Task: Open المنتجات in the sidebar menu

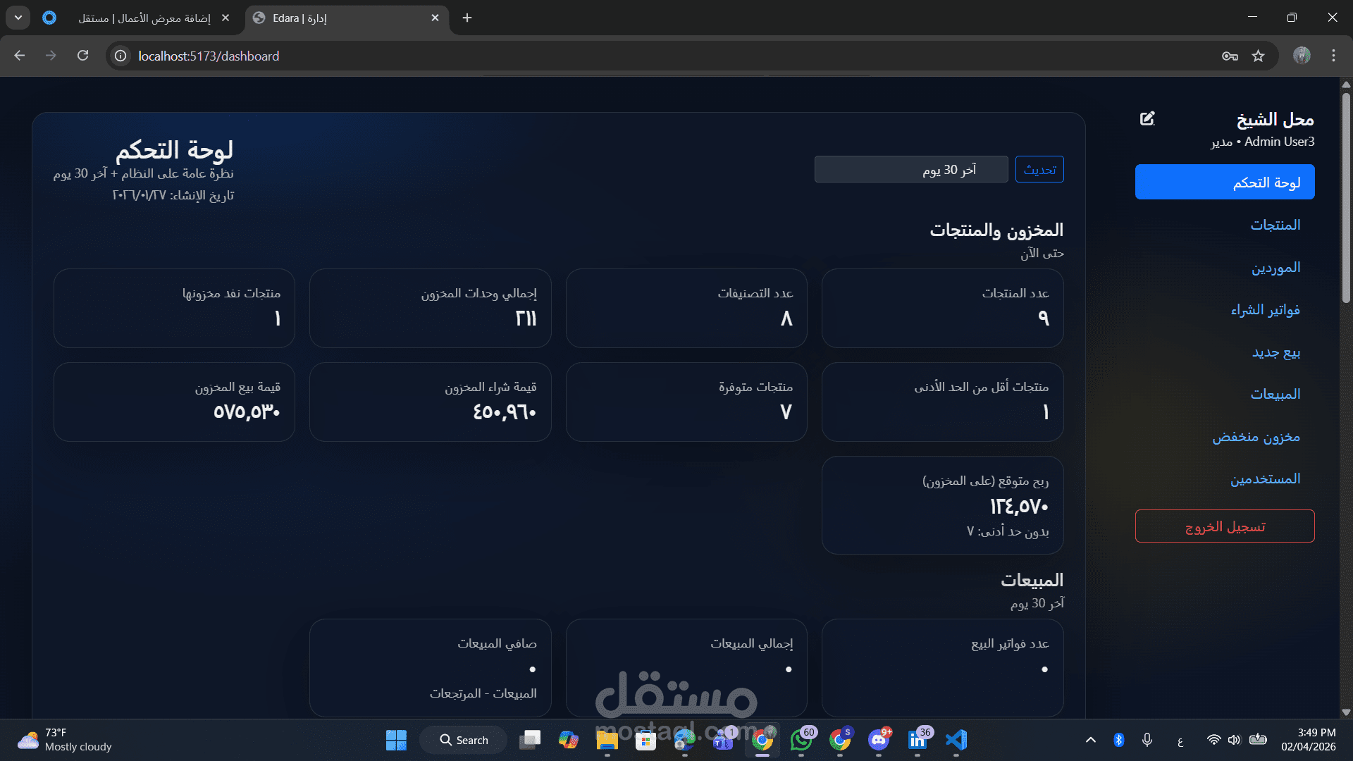Action: pos(1275,225)
